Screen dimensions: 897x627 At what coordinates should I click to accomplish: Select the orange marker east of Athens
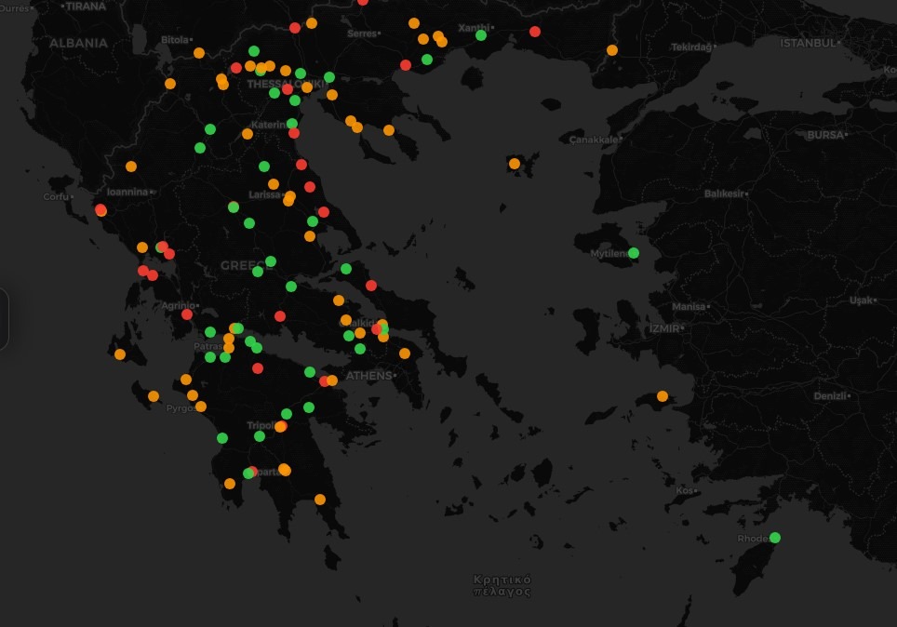click(405, 354)
